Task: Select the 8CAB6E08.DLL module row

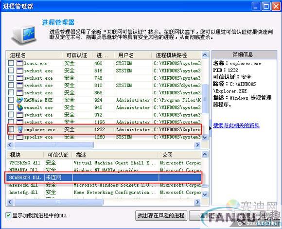Action: point(104,177)
